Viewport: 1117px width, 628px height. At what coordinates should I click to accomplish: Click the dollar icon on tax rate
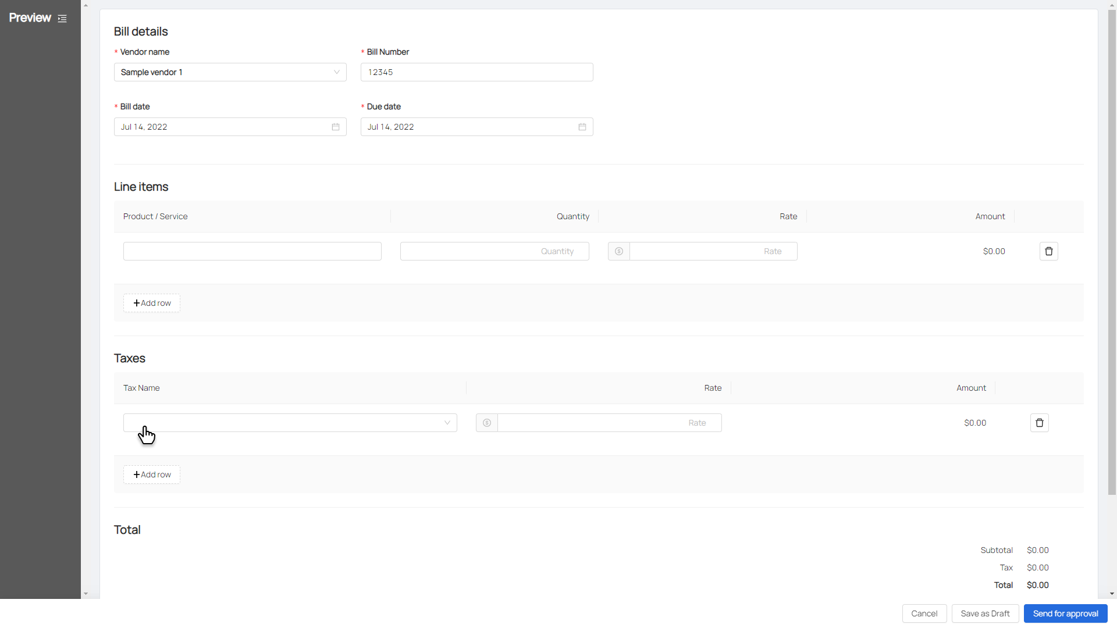click(487, 423)
